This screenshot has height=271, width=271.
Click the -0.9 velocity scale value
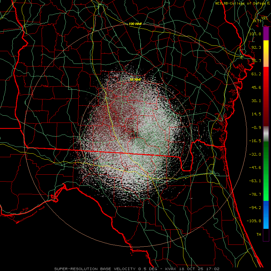[x=256, y=128]
